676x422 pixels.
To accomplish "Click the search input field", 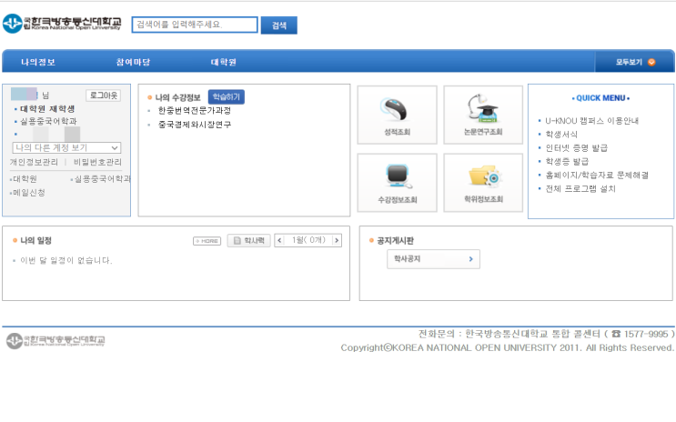I will (x=195, y=25).
